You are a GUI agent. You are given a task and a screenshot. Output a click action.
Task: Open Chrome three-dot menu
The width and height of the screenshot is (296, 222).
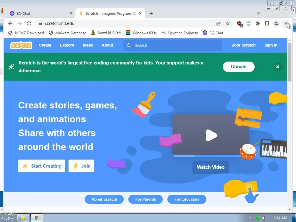coord(286,23)
